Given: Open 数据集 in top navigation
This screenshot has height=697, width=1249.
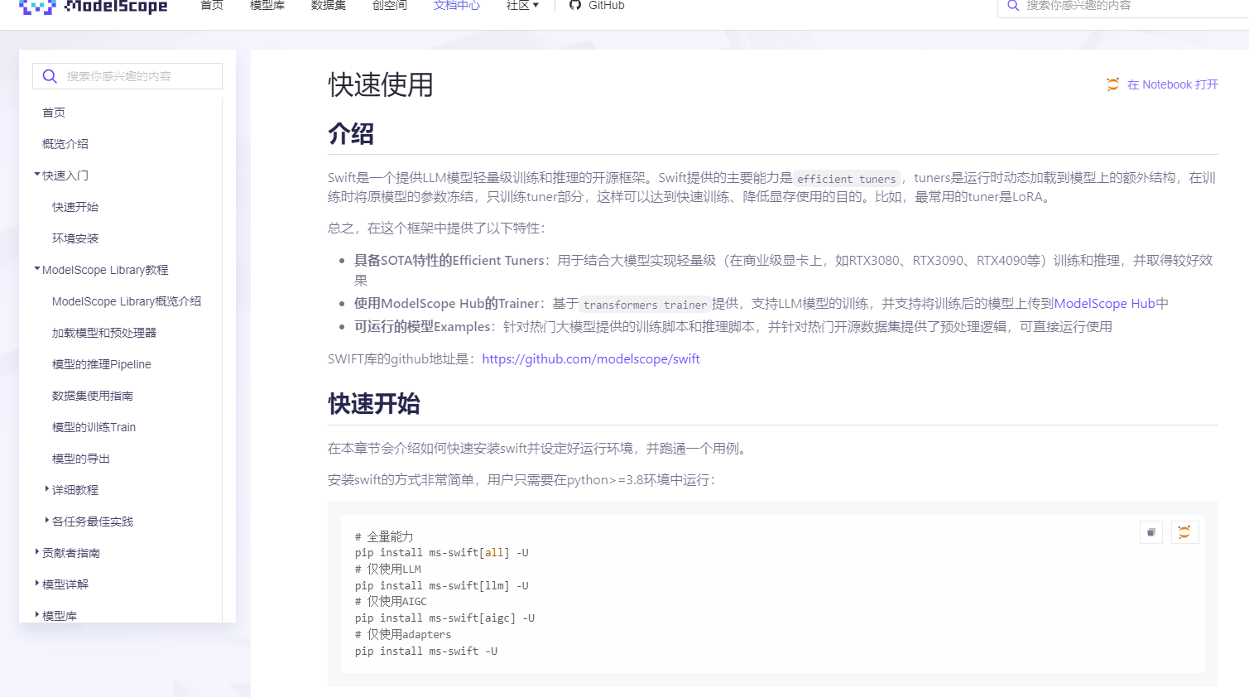Looking at the screenshot, I should (329, 5).
